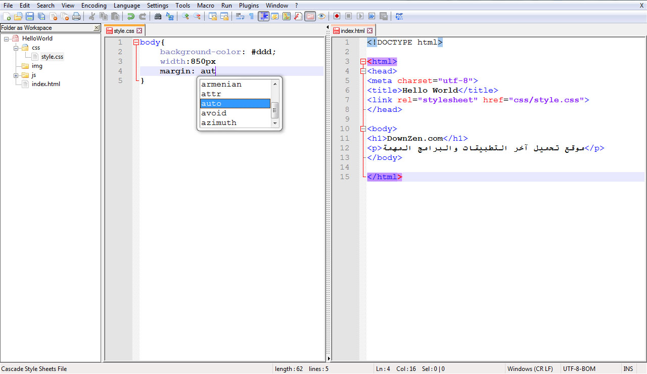Start macro recording with red record button
The height and width of the screenshot is (374, 647).
[x=337, y=16]
